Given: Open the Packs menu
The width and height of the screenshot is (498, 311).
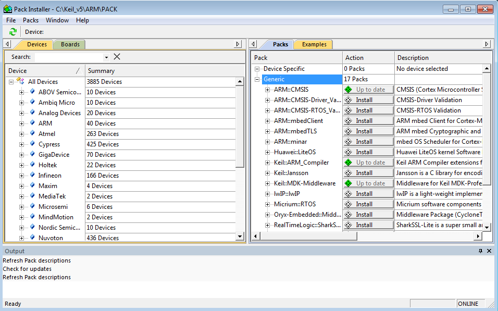Looking at the screenshot, I should click(x=31, y=20).
